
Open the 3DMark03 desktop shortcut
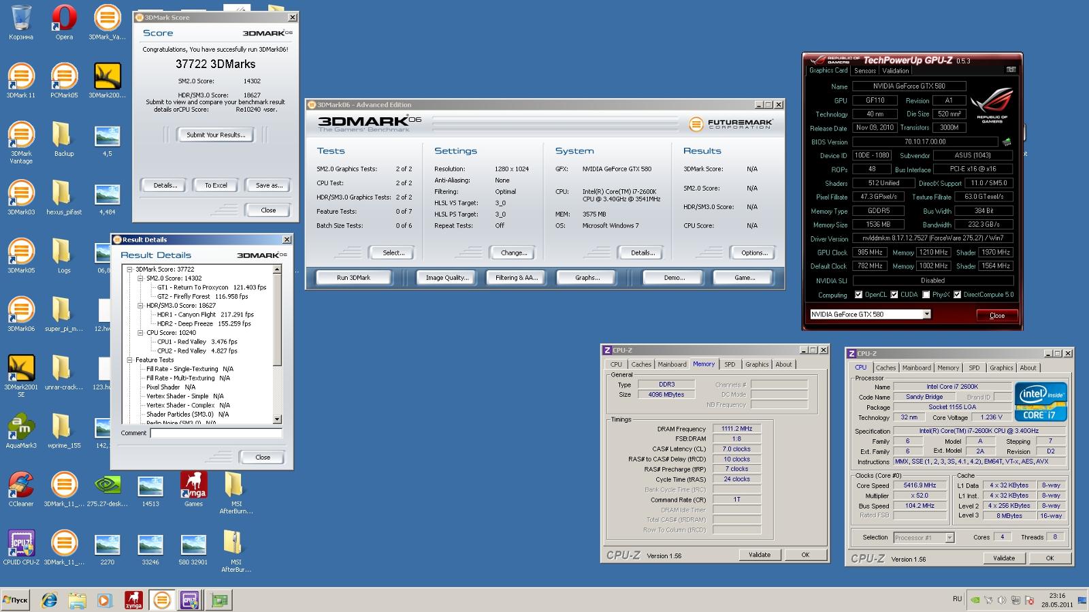[21, 197]
